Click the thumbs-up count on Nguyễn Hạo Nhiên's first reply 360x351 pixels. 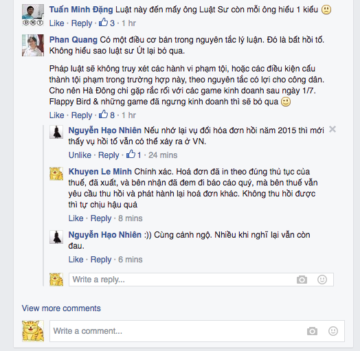coord(134,155)
